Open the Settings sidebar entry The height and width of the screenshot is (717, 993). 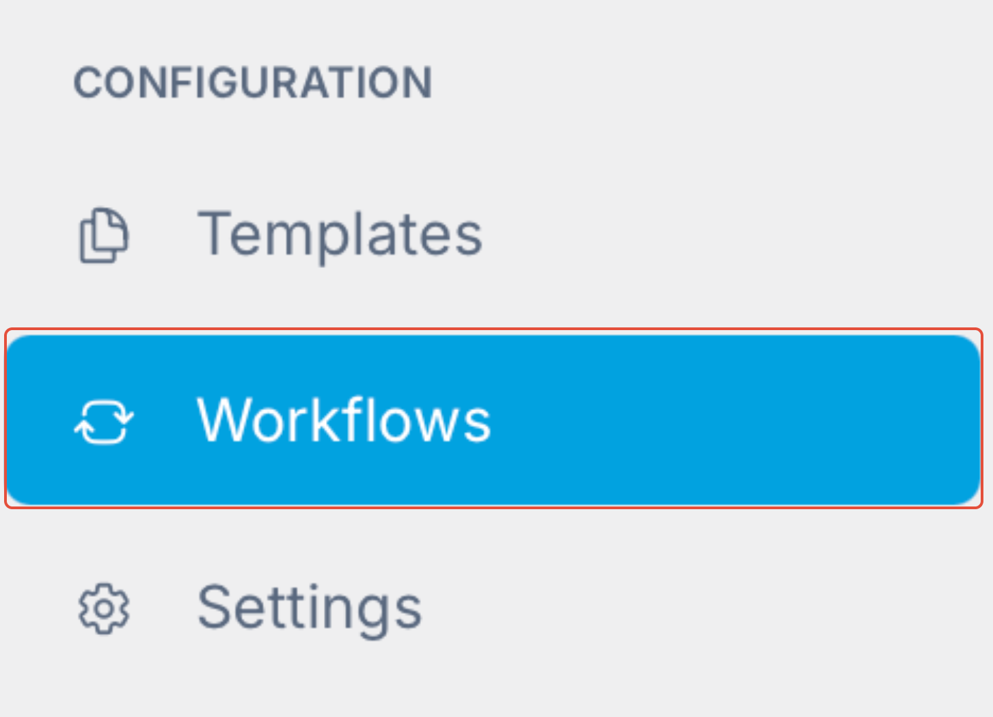(x=309, y=608)
